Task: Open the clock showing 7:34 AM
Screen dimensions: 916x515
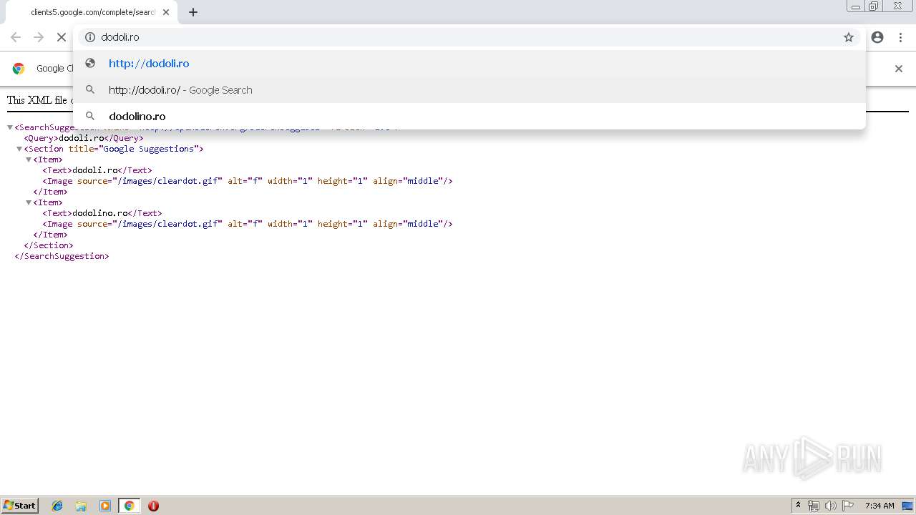Action: pyautogui.click(x=880, y=506)
